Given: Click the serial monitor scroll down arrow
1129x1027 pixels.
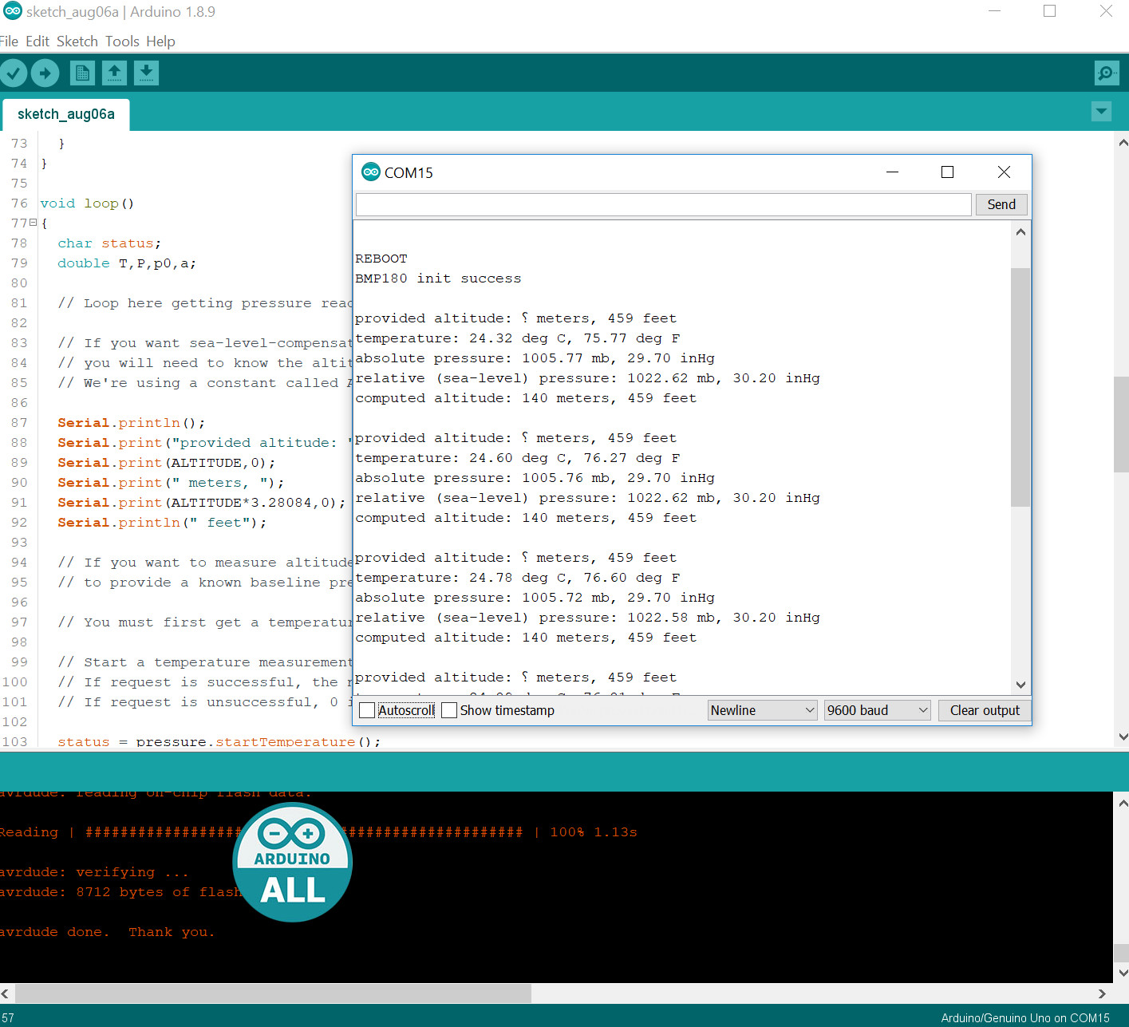Looking at the screenshot, I should click(1020, 685).
